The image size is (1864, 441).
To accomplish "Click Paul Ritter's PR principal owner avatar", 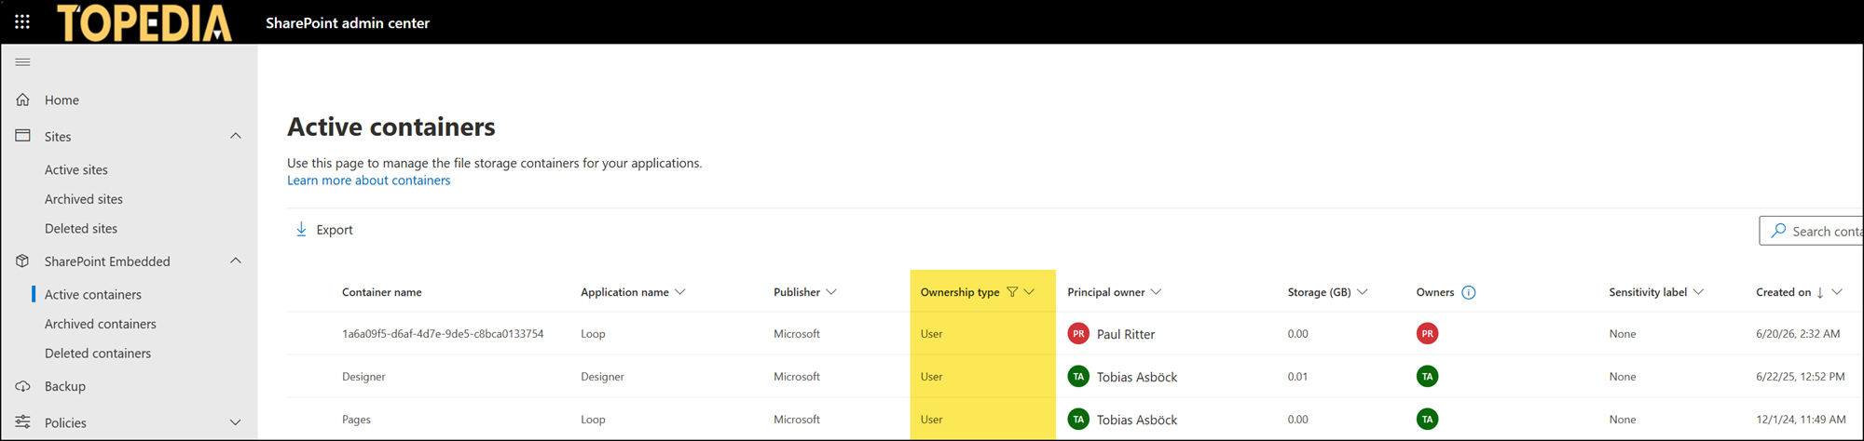I will coord(1078,334).
